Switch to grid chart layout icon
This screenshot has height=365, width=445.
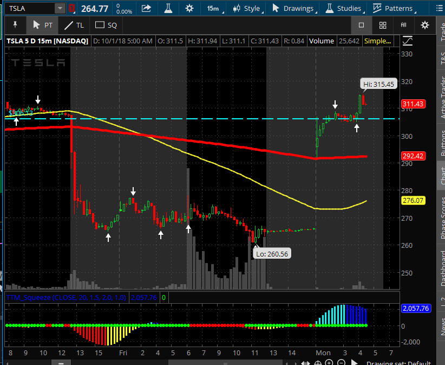click(383, 25)
